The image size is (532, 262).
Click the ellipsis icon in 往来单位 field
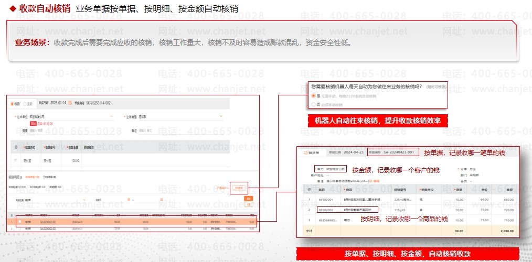pyautogui.click(x=112, y=116)
